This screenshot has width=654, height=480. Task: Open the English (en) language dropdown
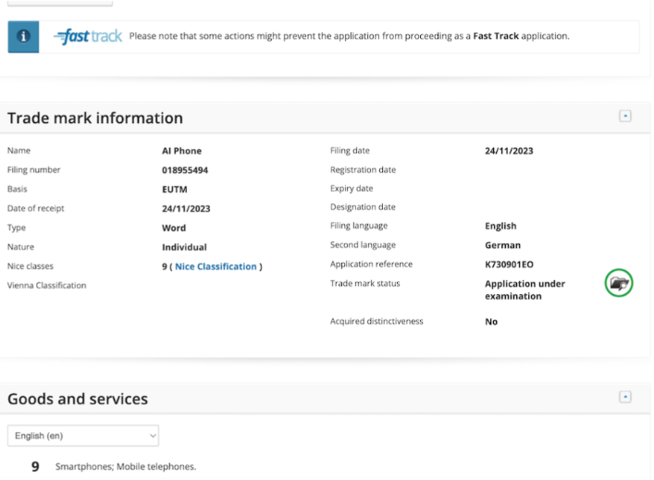pos(82,435)
